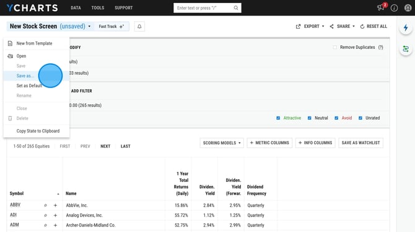The image size is (415, 232).
Task: Uncheck the Unrated checkbox
Action: point(360,118)
